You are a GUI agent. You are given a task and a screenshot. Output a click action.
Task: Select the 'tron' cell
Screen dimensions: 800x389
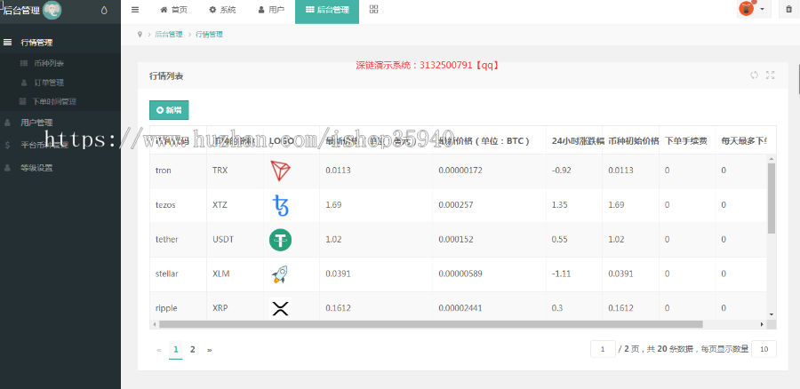179,171
